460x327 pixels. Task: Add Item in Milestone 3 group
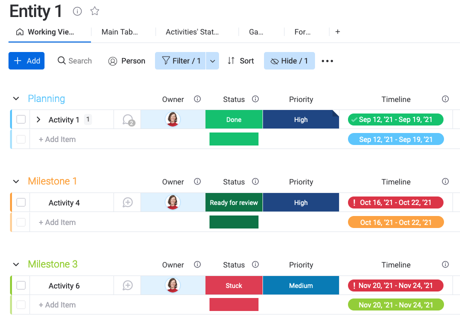click(x=57, y=305)
